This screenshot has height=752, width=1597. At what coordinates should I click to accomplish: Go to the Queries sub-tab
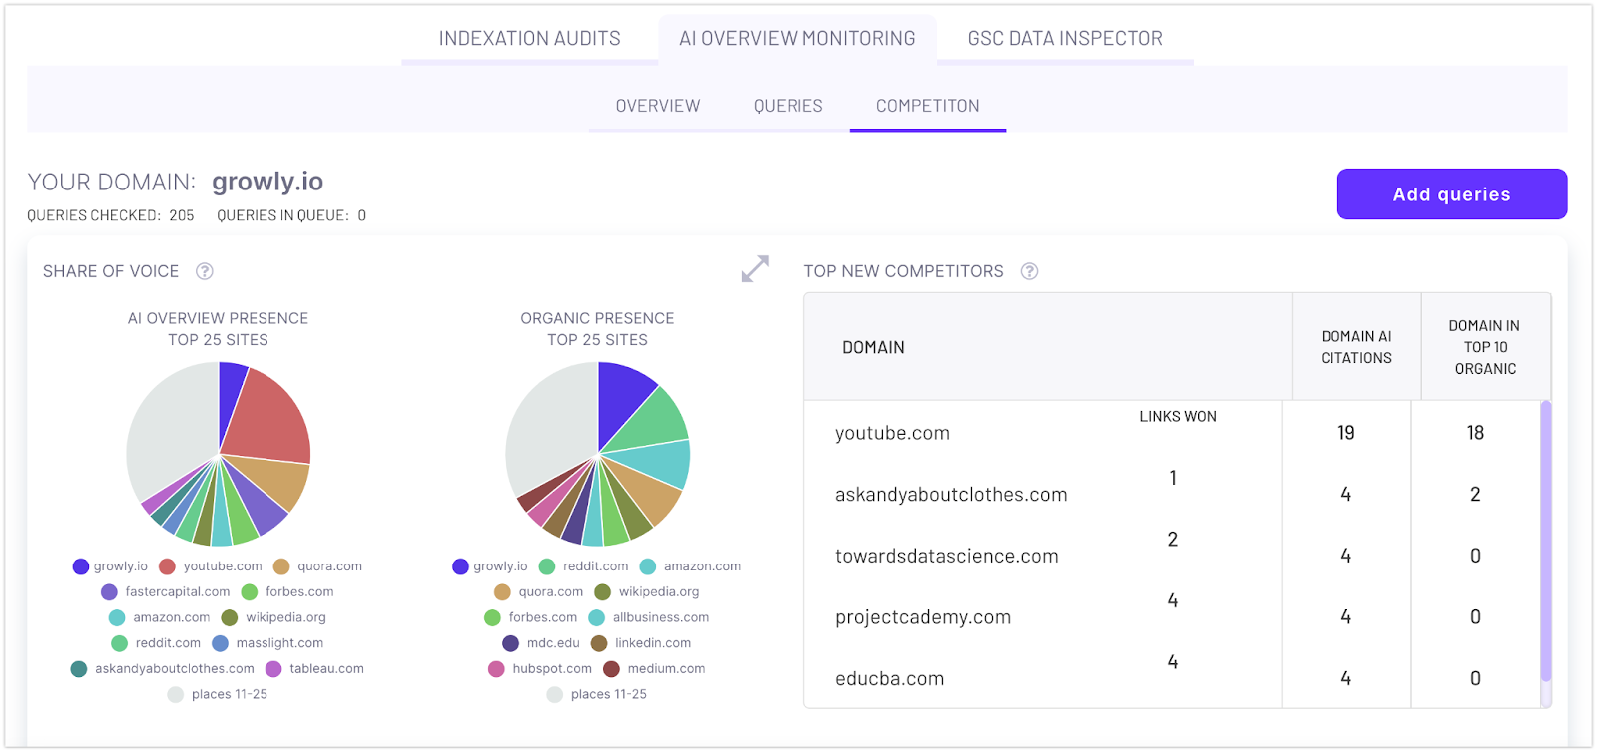coord(789,106)
